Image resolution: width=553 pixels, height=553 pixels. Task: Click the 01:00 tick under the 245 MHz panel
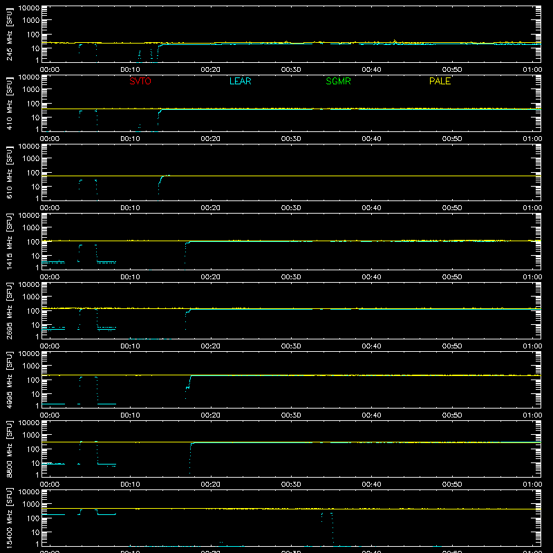pos(532,70)
